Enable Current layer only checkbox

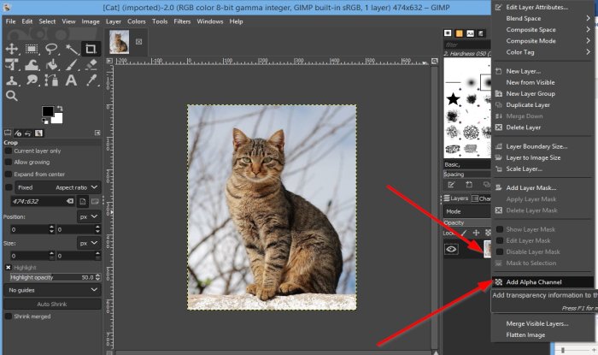[9, 150]
